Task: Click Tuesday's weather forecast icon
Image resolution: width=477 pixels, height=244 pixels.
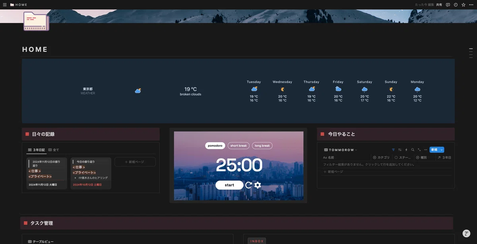Action: [x=254, y=89]
